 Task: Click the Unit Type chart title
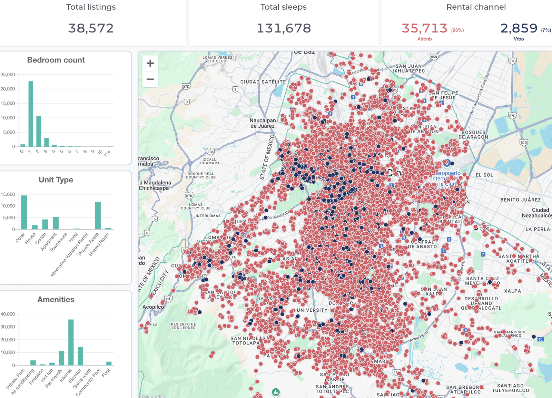pyautogui.click(x=56, y=180)
